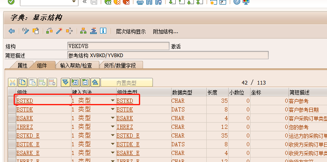Open typing method dropdown for BSARK_E row
Image resolution: width=327 pixels, height=162 pixels.
pyautogui.click(x=113, y=153)
